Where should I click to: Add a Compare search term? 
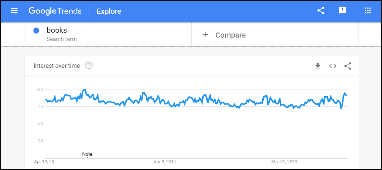coord(275,34)
